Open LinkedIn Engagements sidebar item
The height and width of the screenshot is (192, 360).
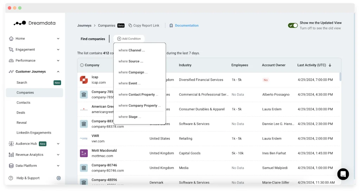coord(34,133)
